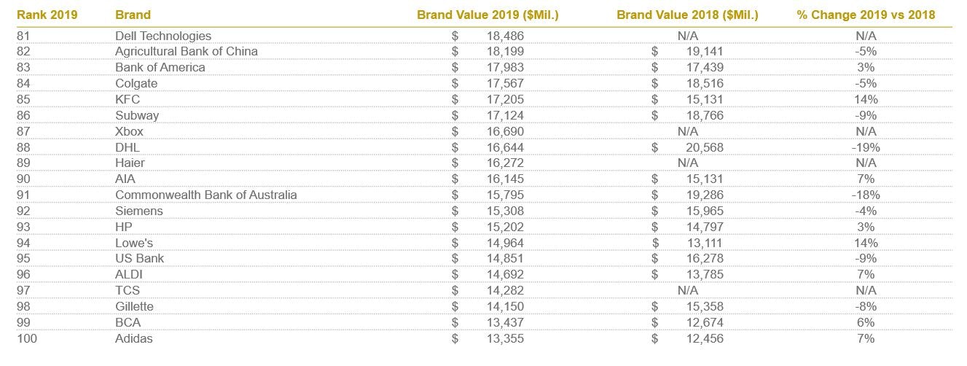Click the Commonwealth Bank of Australia cell
This screenshot has width=967, height=366.
pyautogui.click(x=206, y=195)
